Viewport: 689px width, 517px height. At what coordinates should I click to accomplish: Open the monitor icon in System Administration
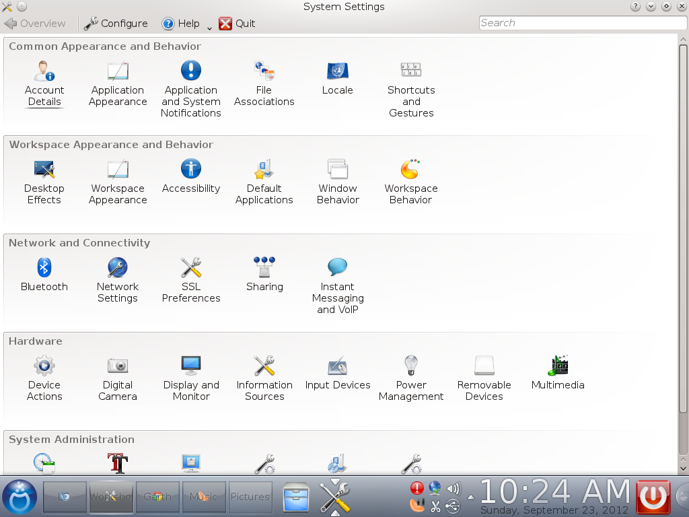click(190, 463)
